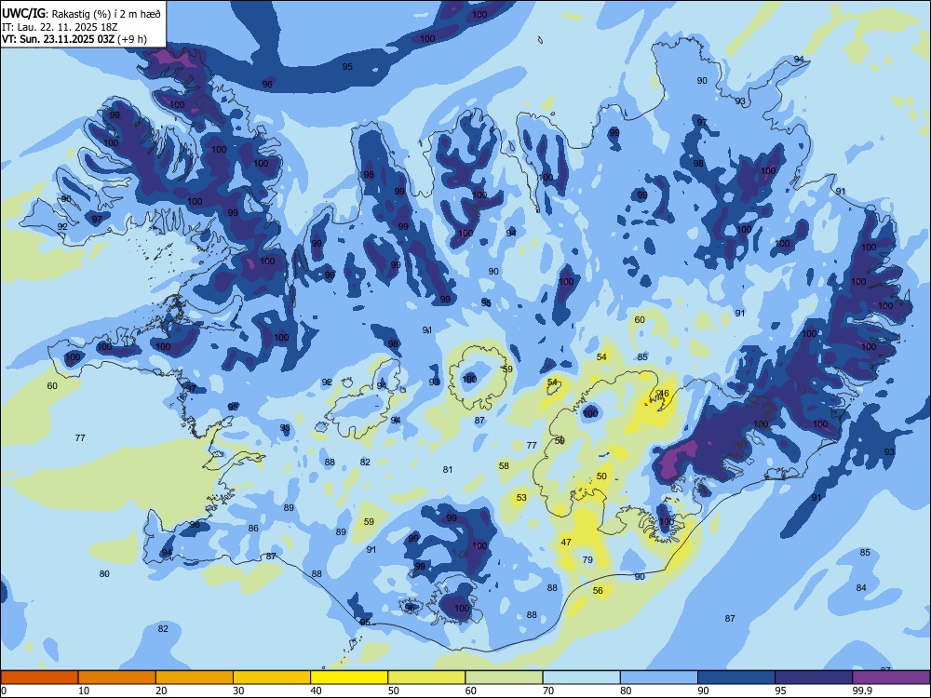The image size is (931, 698).
Task: Click the pale blue 70–80 legend swatch
Action: (581, 678)
